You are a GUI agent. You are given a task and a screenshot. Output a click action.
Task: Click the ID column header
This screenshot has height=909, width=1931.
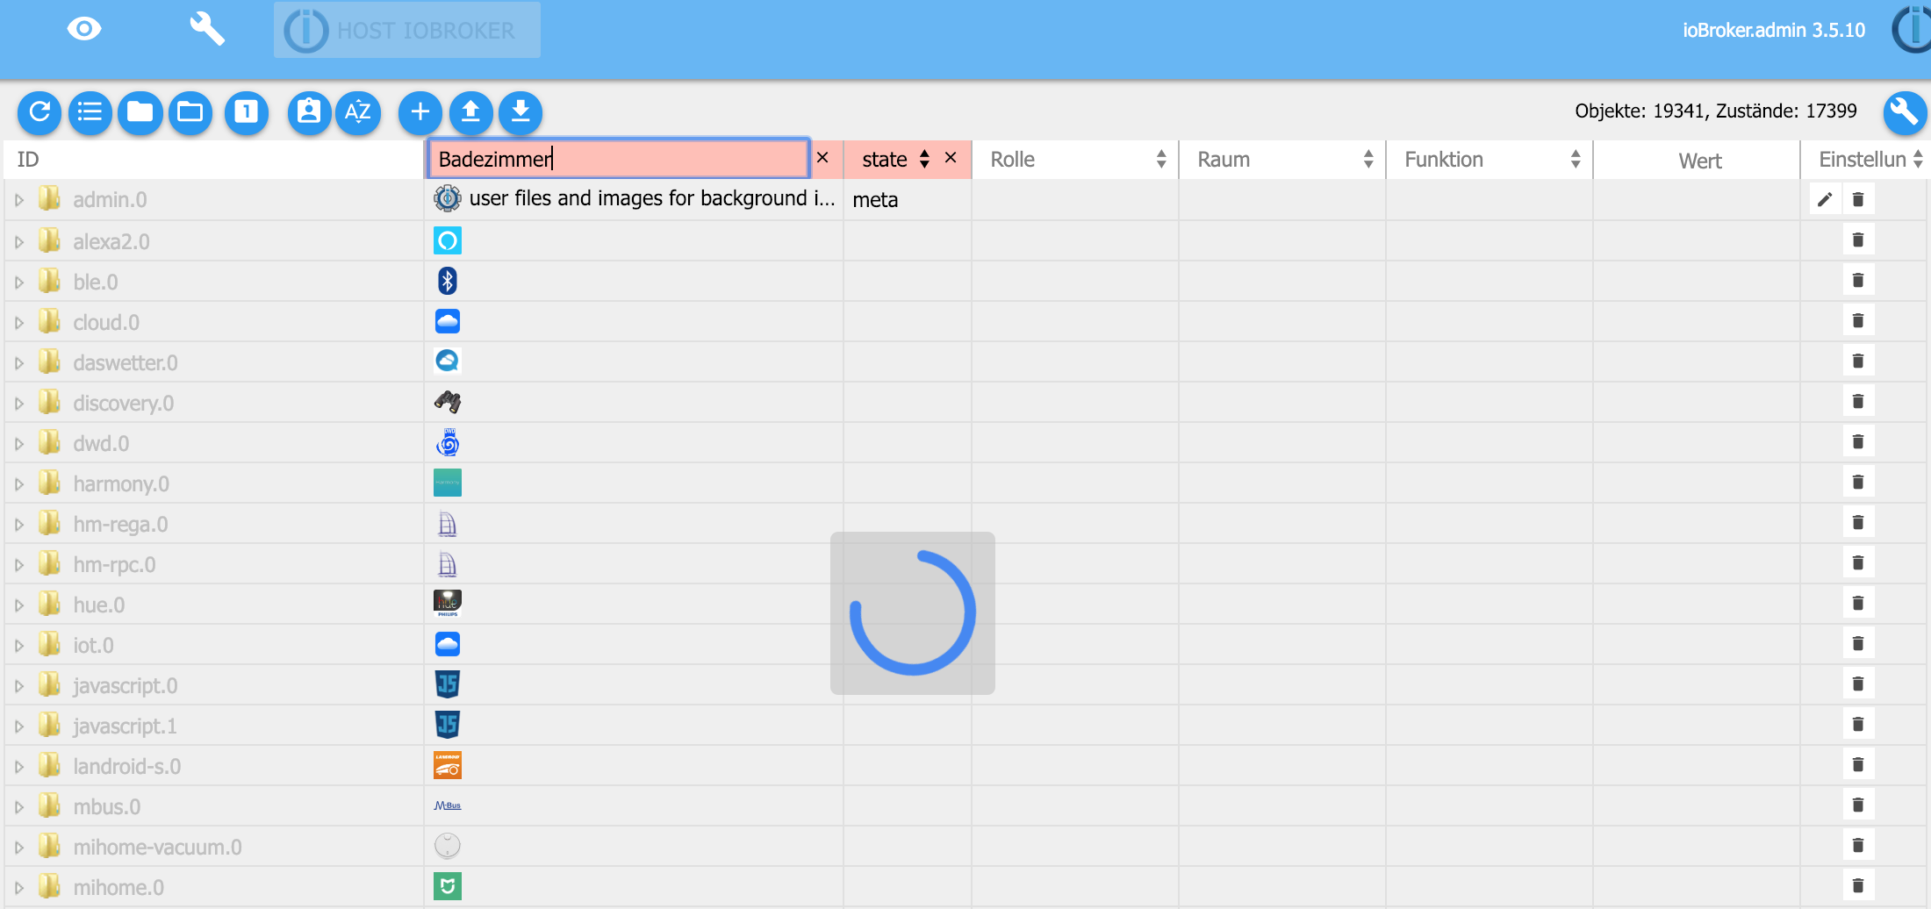[28, 160]
